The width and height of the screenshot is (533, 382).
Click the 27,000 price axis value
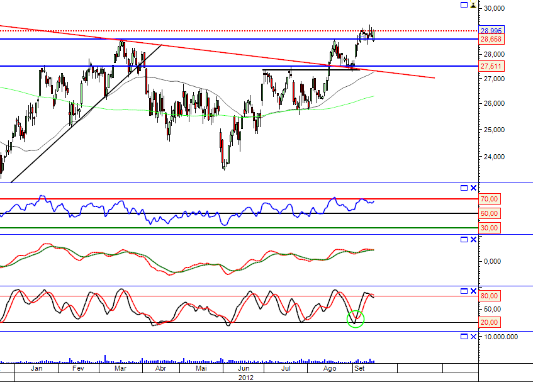pyautogui.click(x=494, y=79)
